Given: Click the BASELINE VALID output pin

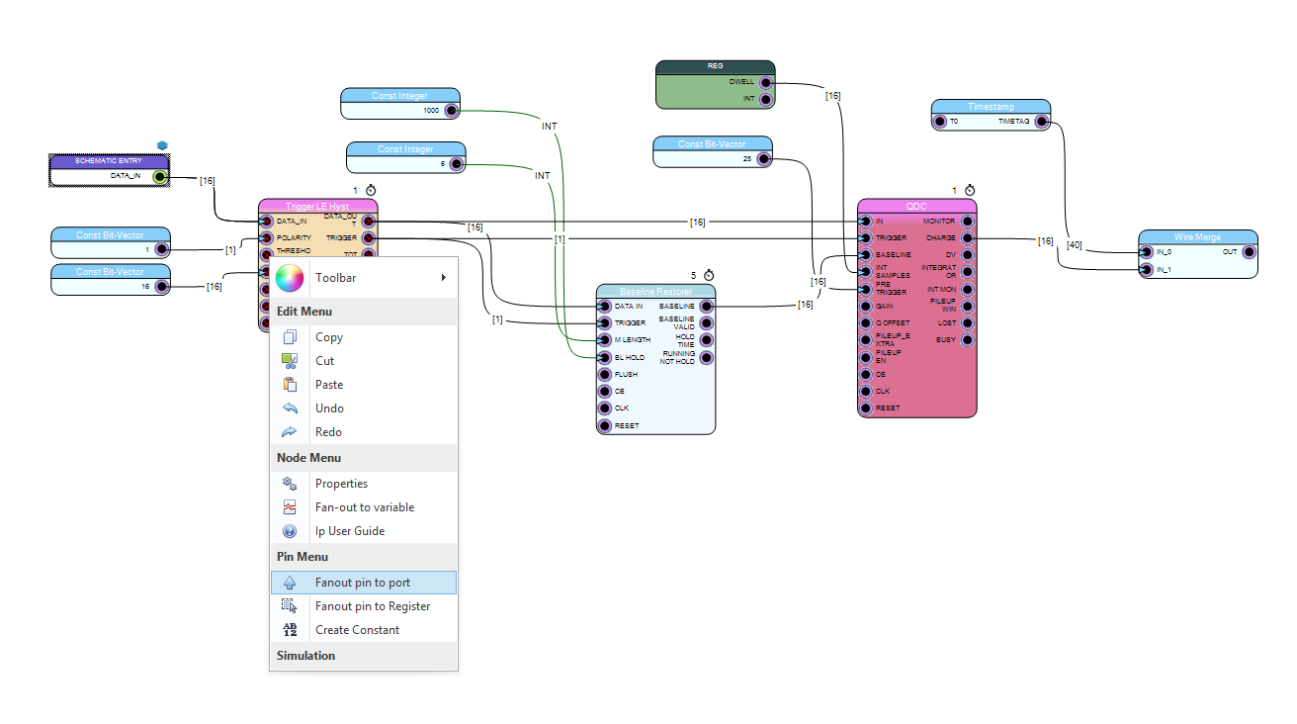Looking at the screenshot, I should click(706, 323).
